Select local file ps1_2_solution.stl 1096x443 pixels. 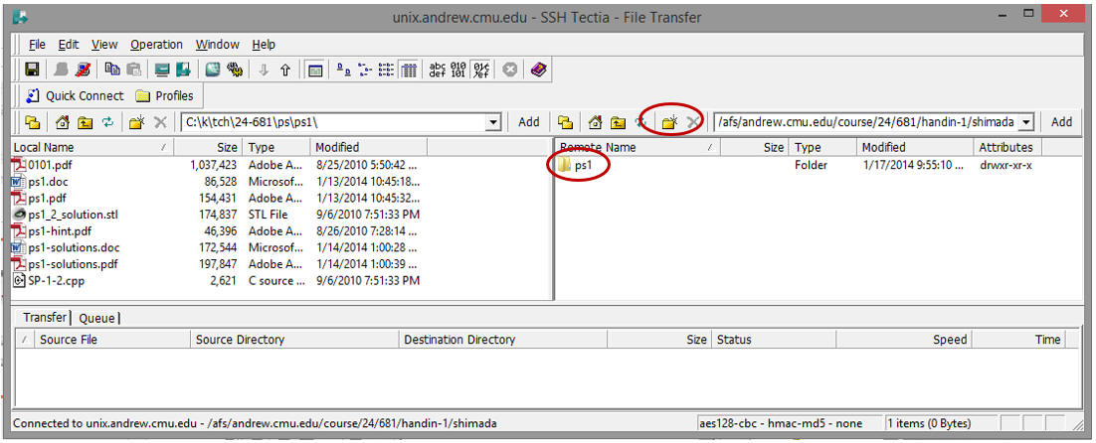tap(65, 215)
